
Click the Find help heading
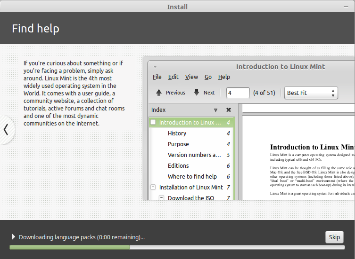coord(35,29)
